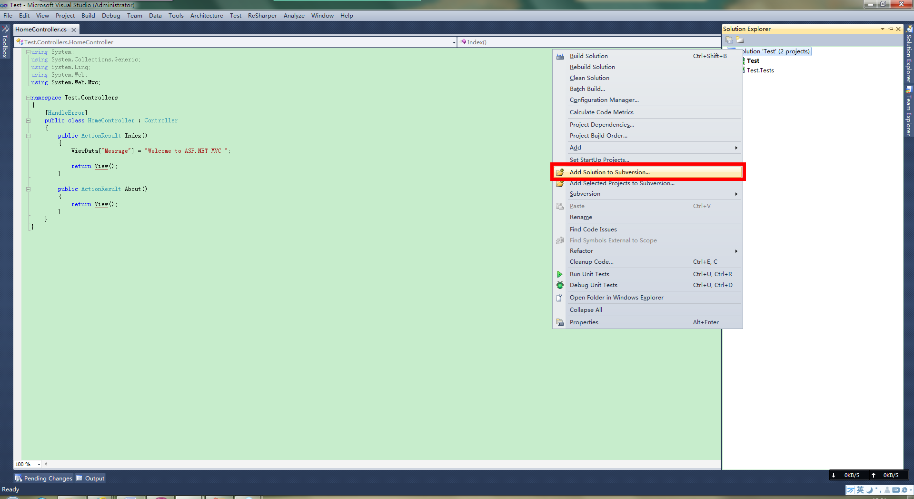
Task: Collapse the using directives outline region
Action: [x=28, y=52]
